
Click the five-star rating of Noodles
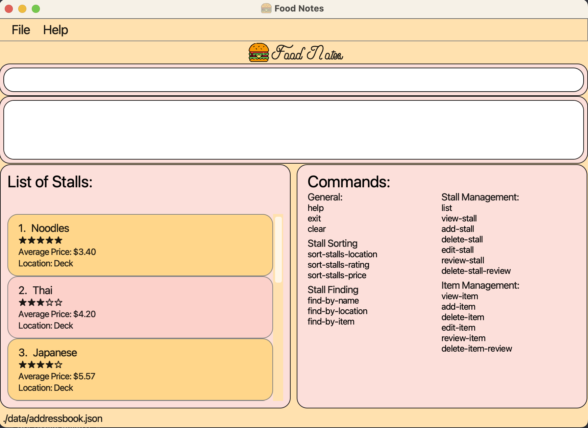(41, 240)
